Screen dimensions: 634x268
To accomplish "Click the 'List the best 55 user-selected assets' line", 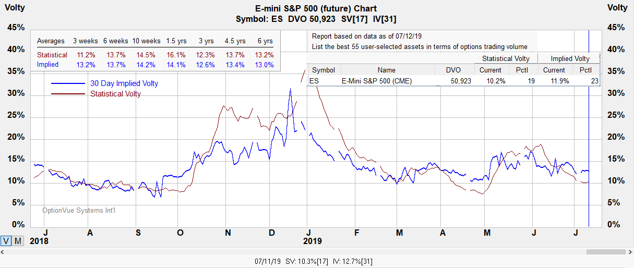I will 420,46.
